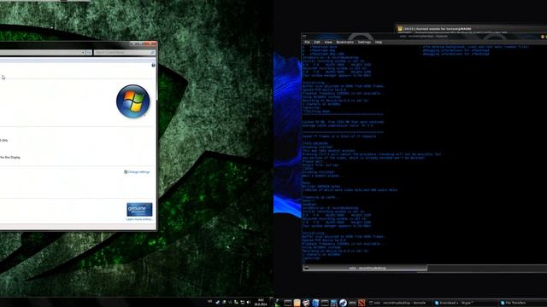Viewport: 547px width, 307px height.
Task: Click the Windows logo image
Action: tap(133, 101)
